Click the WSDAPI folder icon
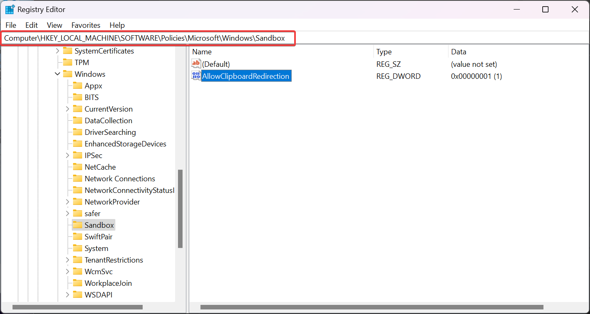The width and height of the screenshot is (590, 314). click(x=78, y=295)
